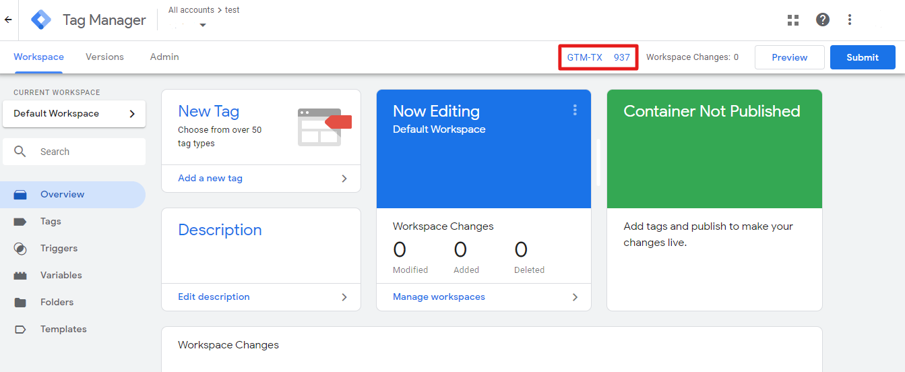Screen dimensions: 905x372
Task: Click the Triggers circular icon
Action: pyautogui.click(x=20, y=249)
